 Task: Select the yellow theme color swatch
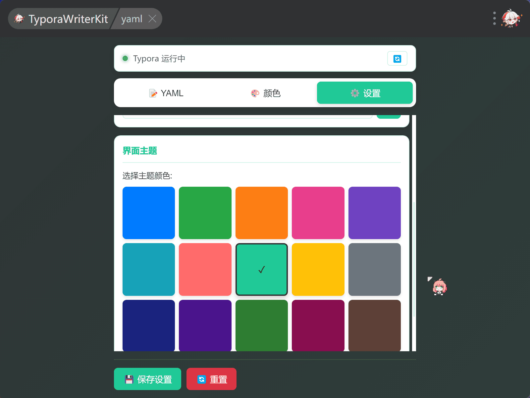click(318, 269)
